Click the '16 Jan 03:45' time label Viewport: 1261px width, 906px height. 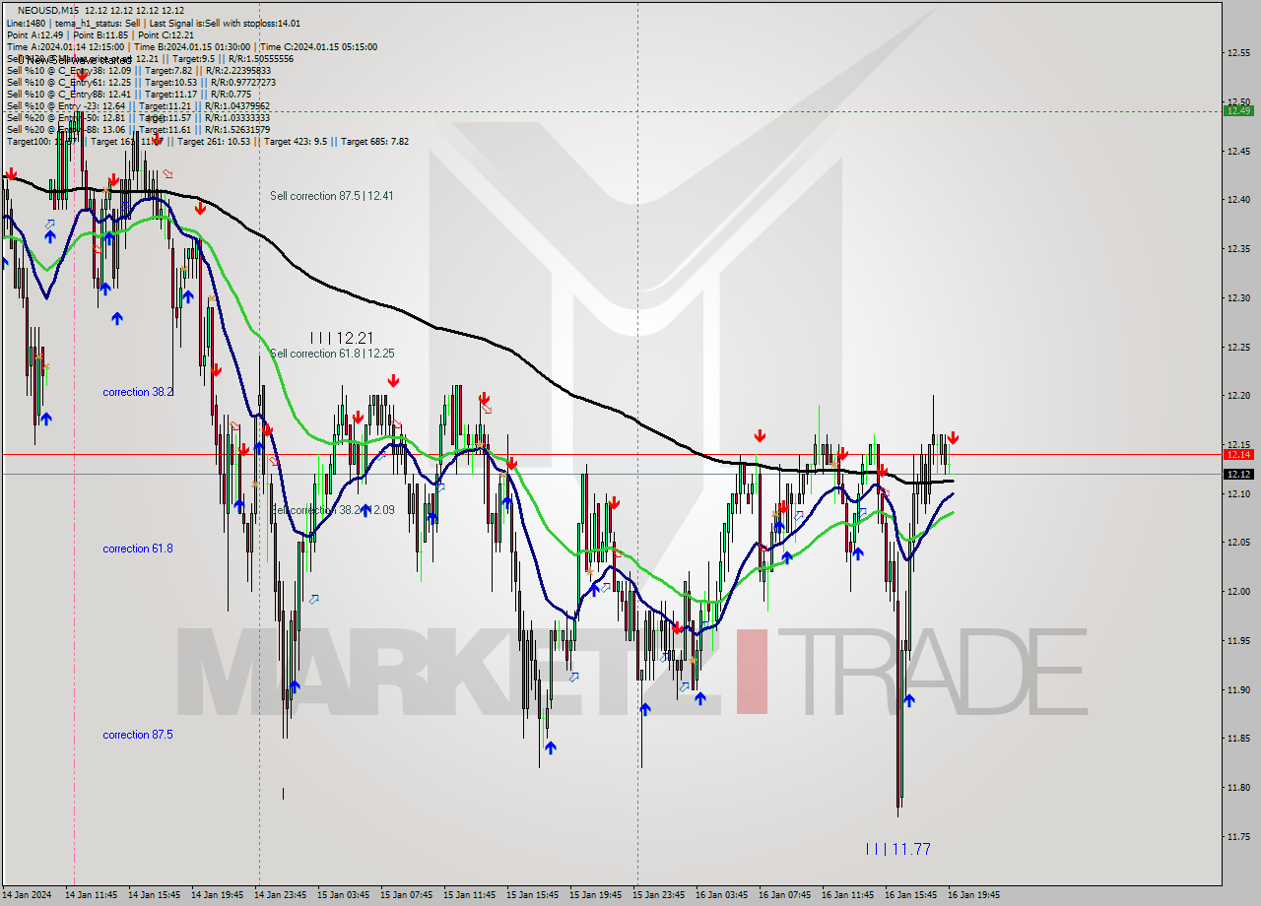(x=721, y=895)
